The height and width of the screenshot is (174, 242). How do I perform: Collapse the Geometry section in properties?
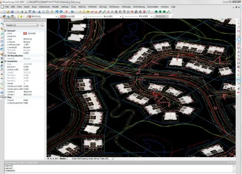click(x=5, y=61)
